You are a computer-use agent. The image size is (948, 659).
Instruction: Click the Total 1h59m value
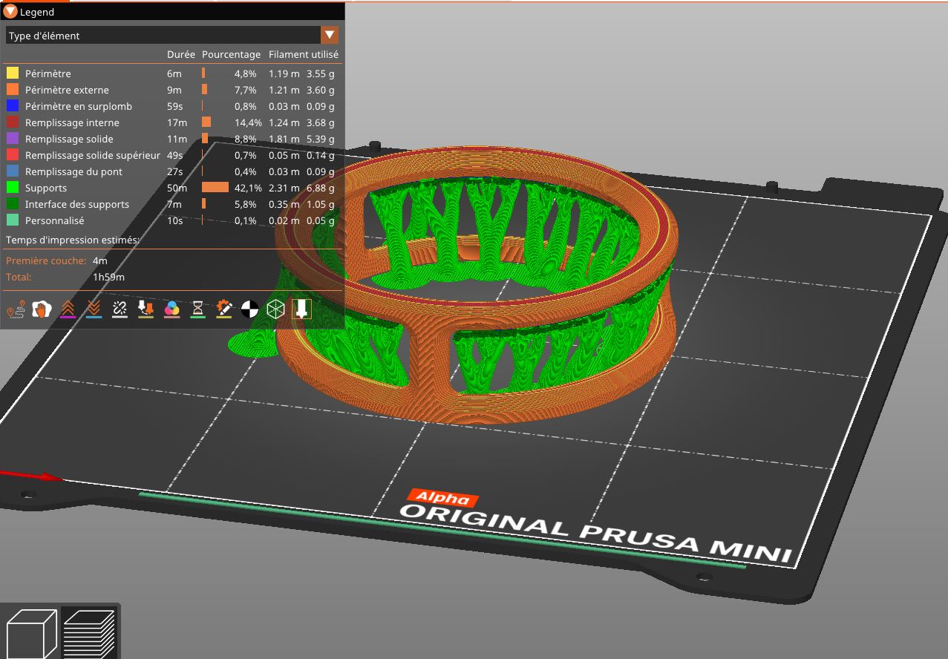click(108, 277)
